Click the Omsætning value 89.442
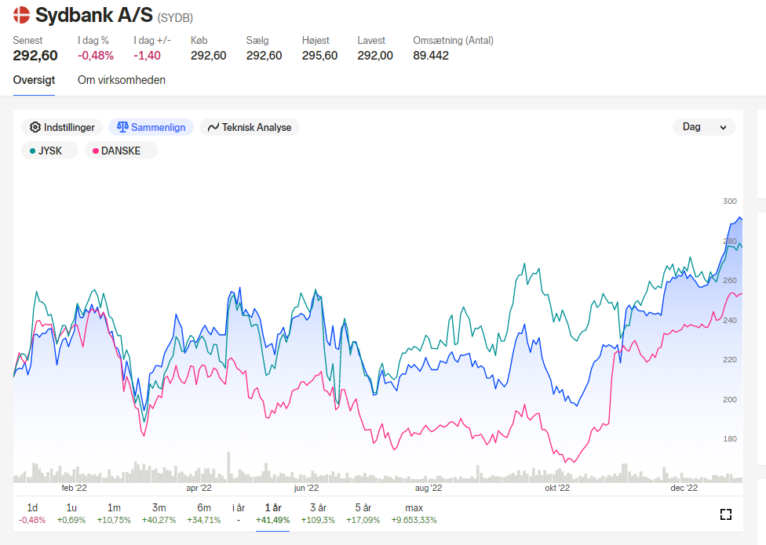The width and height of the screenshot is (766, 545). 431,56
